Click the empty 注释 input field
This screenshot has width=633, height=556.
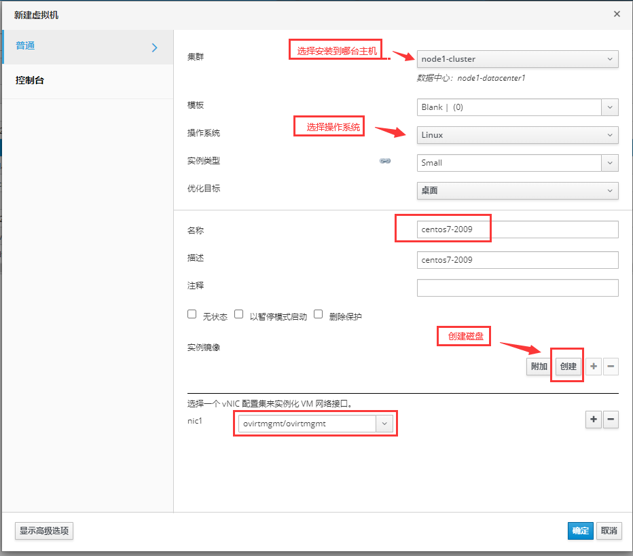518,288
